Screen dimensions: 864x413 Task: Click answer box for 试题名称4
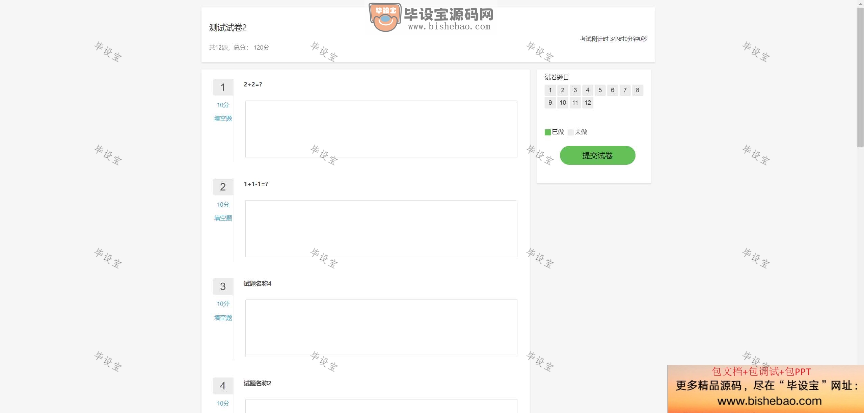[x=381, y=328]
